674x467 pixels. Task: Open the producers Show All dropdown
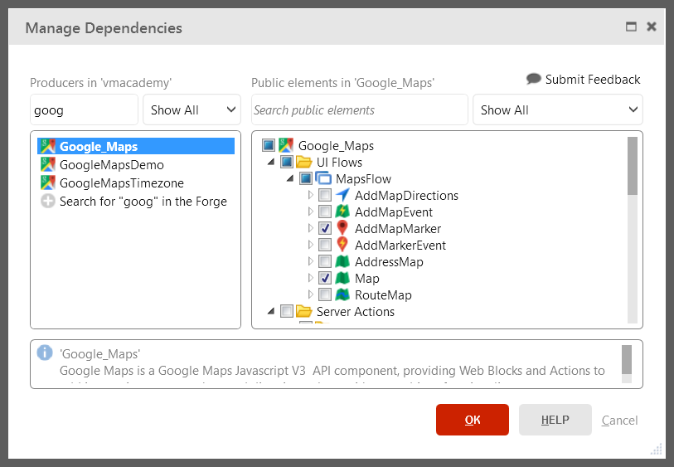[192, 110]
